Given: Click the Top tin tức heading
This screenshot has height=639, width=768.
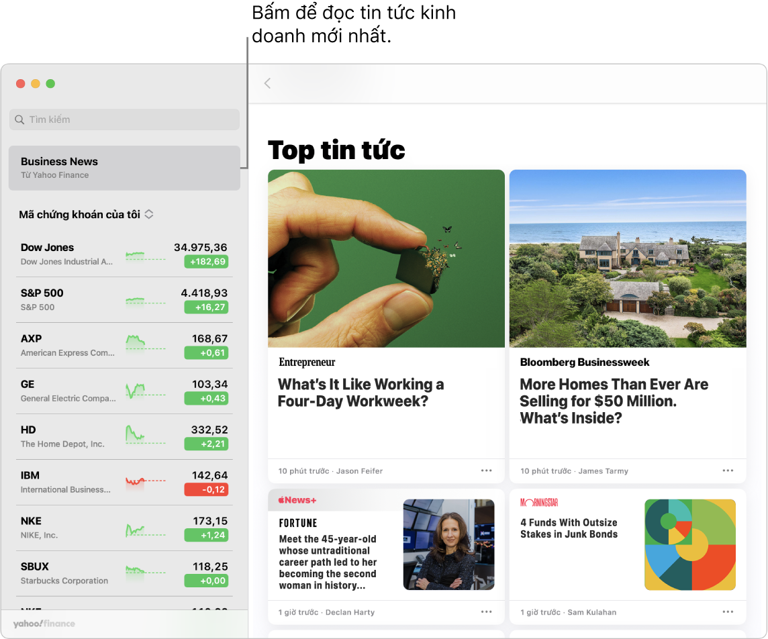Looking at the screenshot, I should (336, 150).
